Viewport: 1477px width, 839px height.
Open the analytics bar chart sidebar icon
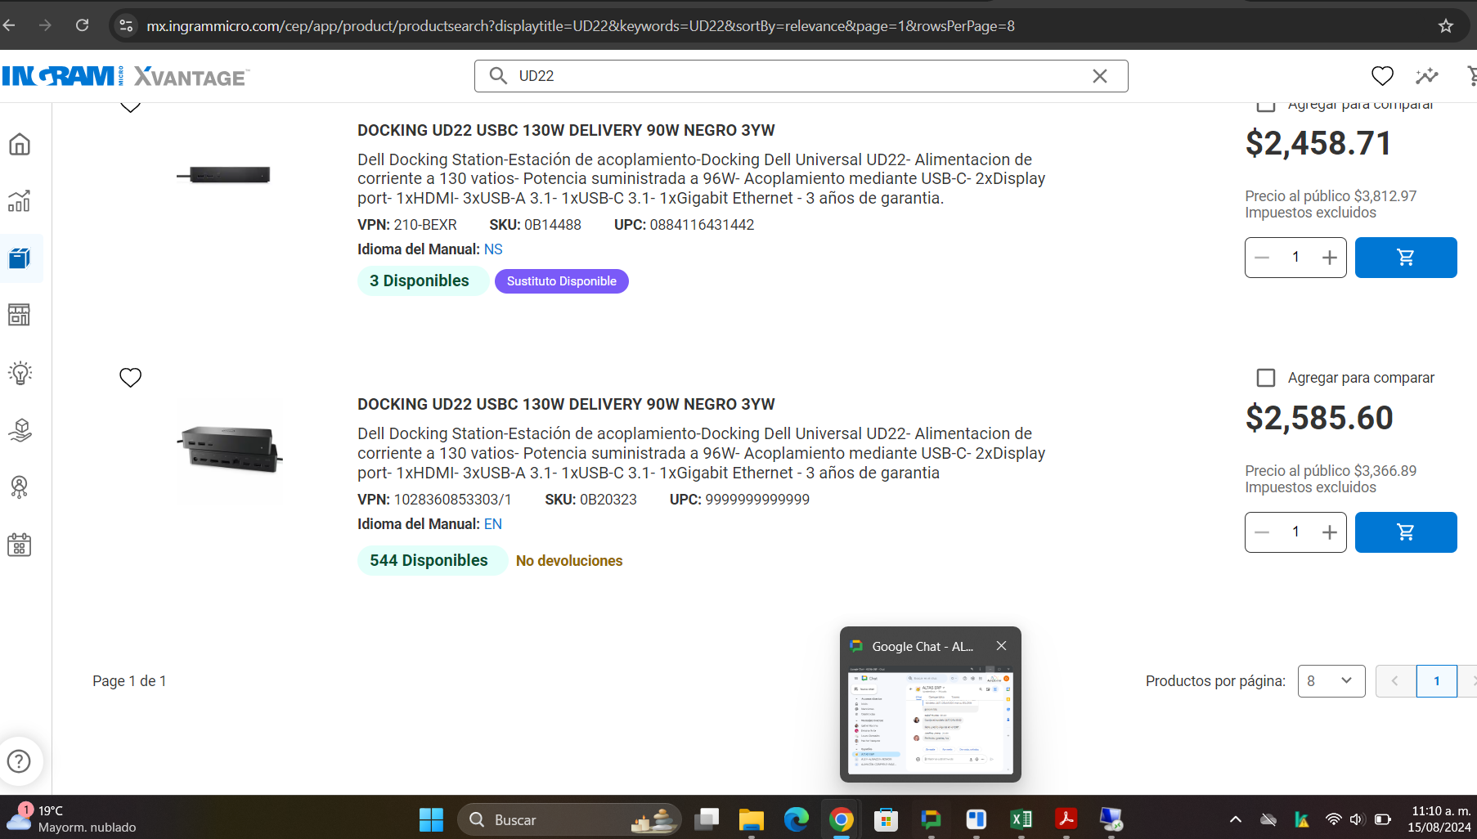tap(20, 201)
